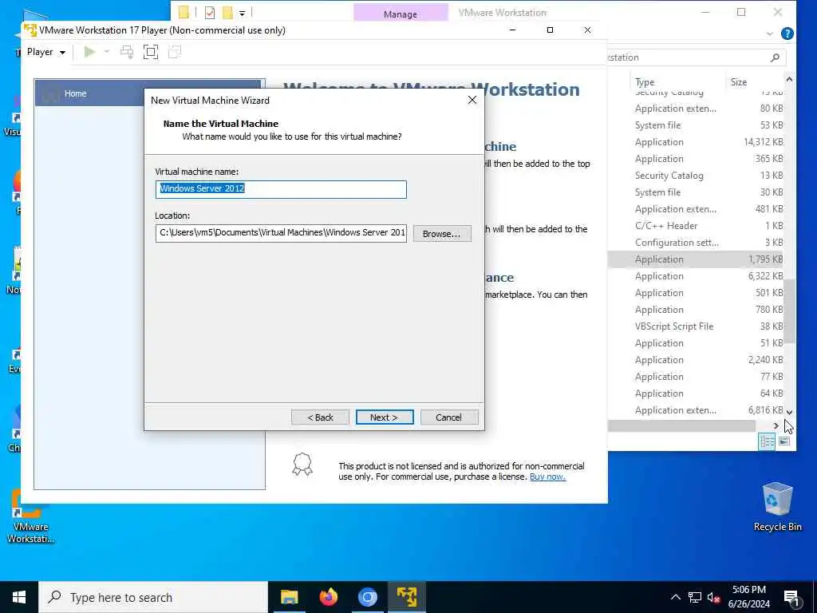
Task: Open the Player menu dropdown
Action: (x=45, y=52)
